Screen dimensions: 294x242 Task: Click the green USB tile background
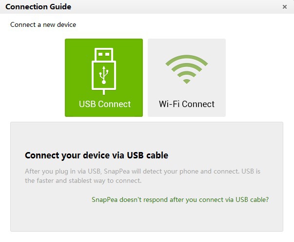pyautogui.click(x=76, y=54)
